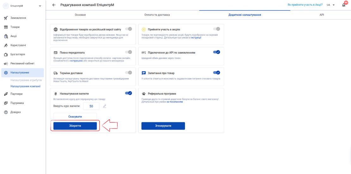The width and height of the screenshot is (351, 174).
Task: Toggle the Повна передоплата switch
Action: pos(128,52)
